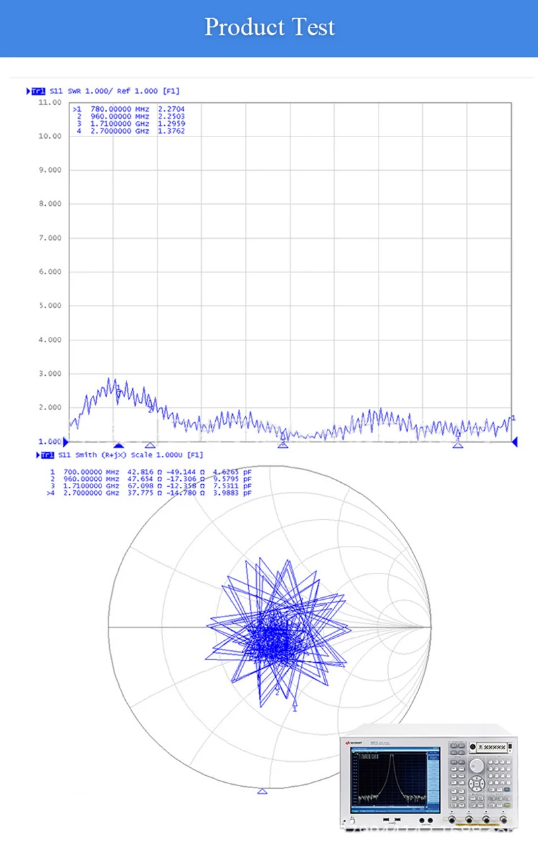
Task: Select the hollow marker 2 triangle on SWR axis
Action: (150, 444)
